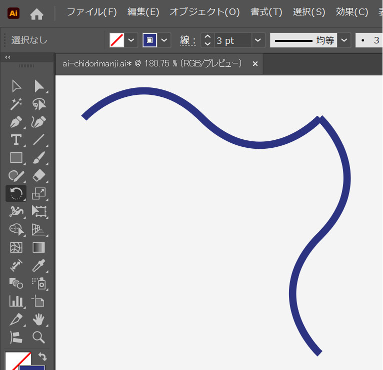Select the Symbol Sprayer tool
Viewport: 383px width, 370px height.
(x=39, y=283)
